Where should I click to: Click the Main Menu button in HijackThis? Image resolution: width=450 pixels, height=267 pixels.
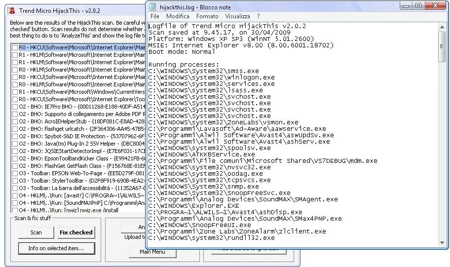click(x=152, y=252)
